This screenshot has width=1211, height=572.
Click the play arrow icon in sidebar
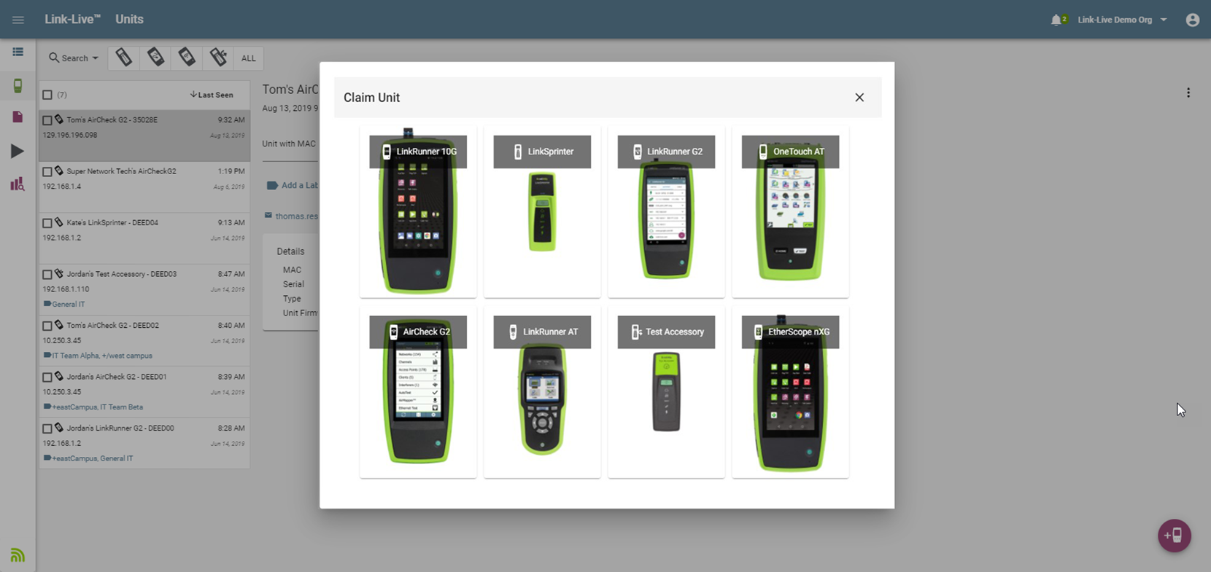pos(18,152)
